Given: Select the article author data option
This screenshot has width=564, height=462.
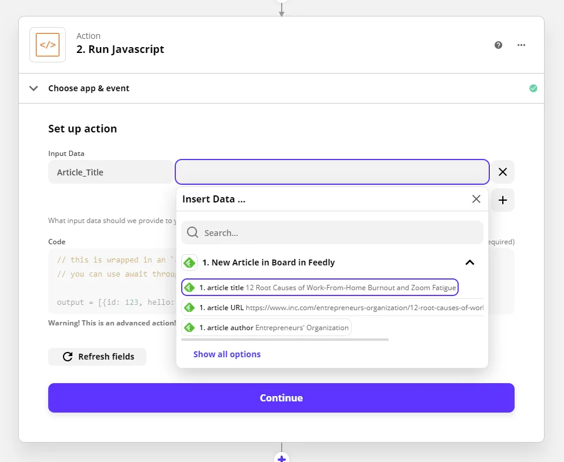Looking at the screenshot, I should [266, 327].
